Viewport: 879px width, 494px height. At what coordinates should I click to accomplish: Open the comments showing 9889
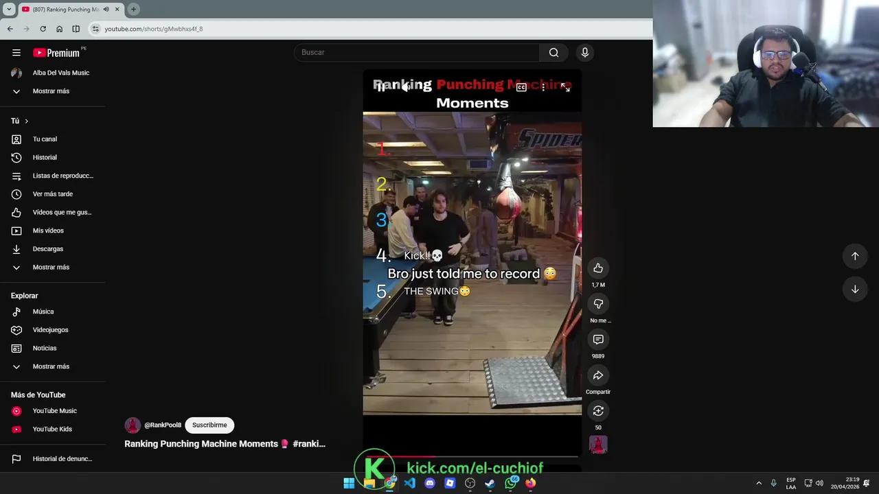click(598, 340)
